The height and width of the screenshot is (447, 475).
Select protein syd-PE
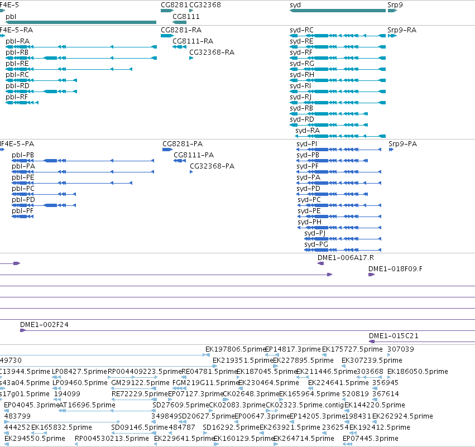point(339,217)
